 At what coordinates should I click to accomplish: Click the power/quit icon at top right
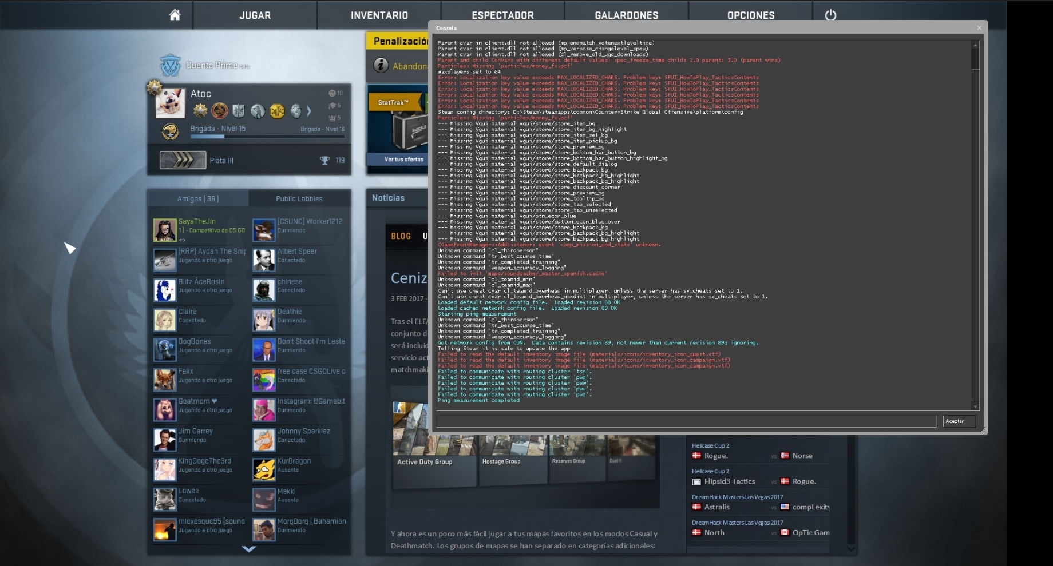[831, 15]
